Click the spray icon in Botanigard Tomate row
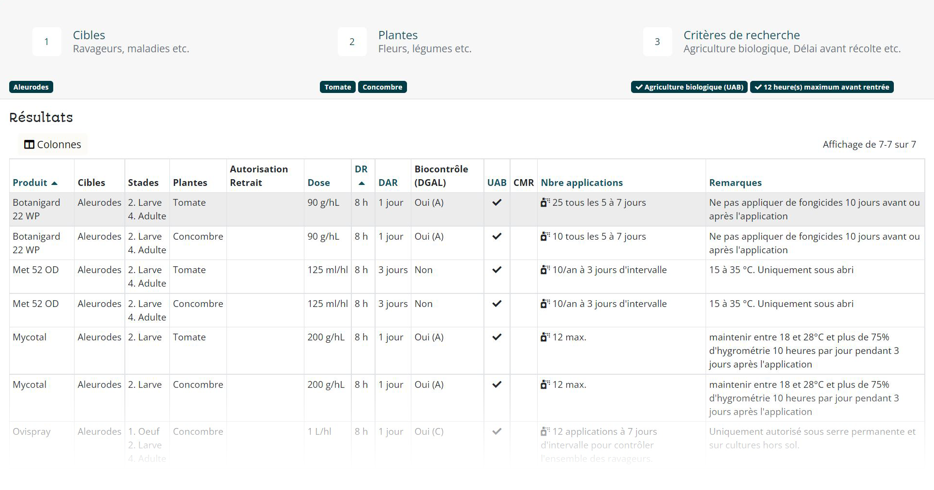This screenshot has height=490, width=934. click(x=545, y=202)
